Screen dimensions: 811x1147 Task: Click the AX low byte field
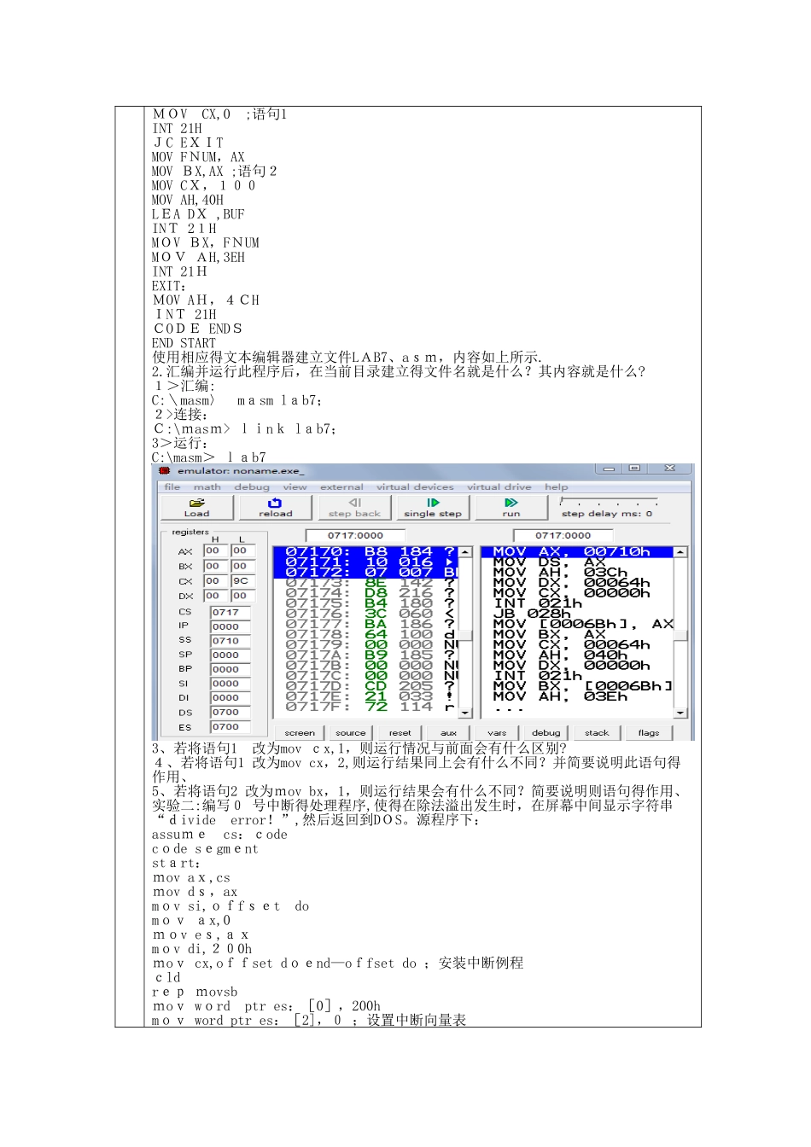242,551
